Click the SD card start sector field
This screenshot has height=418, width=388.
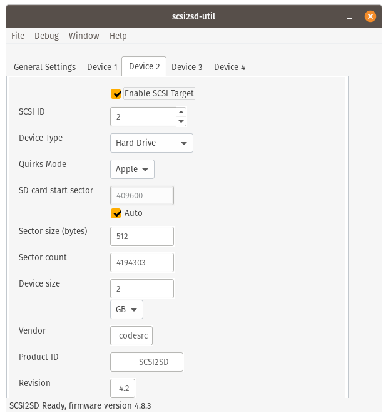(x=142, y=196)
